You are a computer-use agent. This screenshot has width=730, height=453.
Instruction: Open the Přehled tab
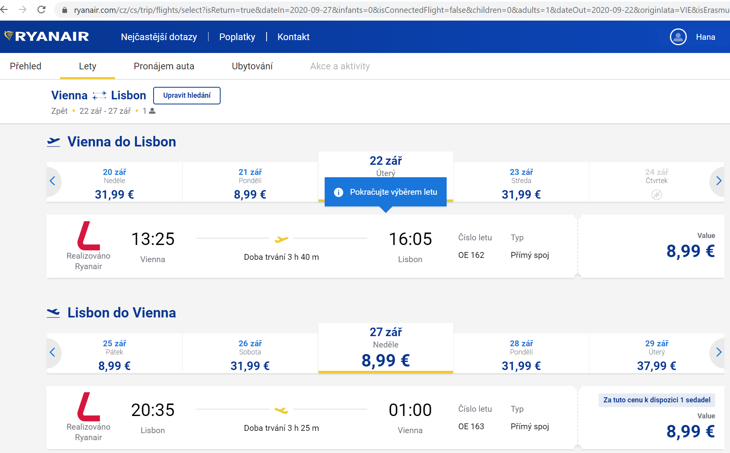pos(26,66)
